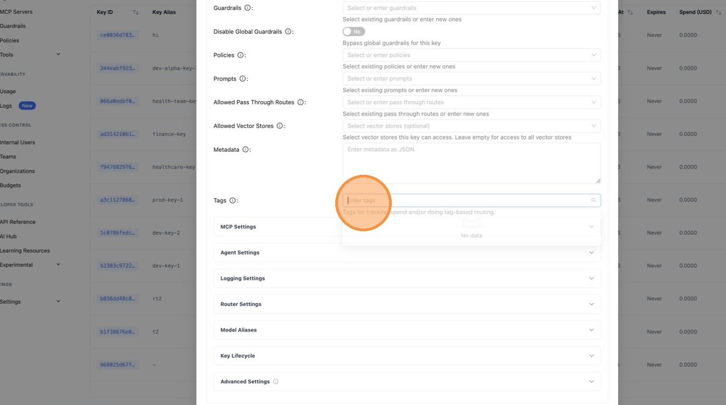The height and width of the screenshot is (405, 726).
Task: Open Organizations in the sidebar
Action: (x=17, y=171)
